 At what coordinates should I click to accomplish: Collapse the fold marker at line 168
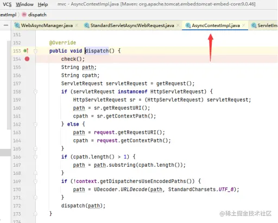pos(35,173)
